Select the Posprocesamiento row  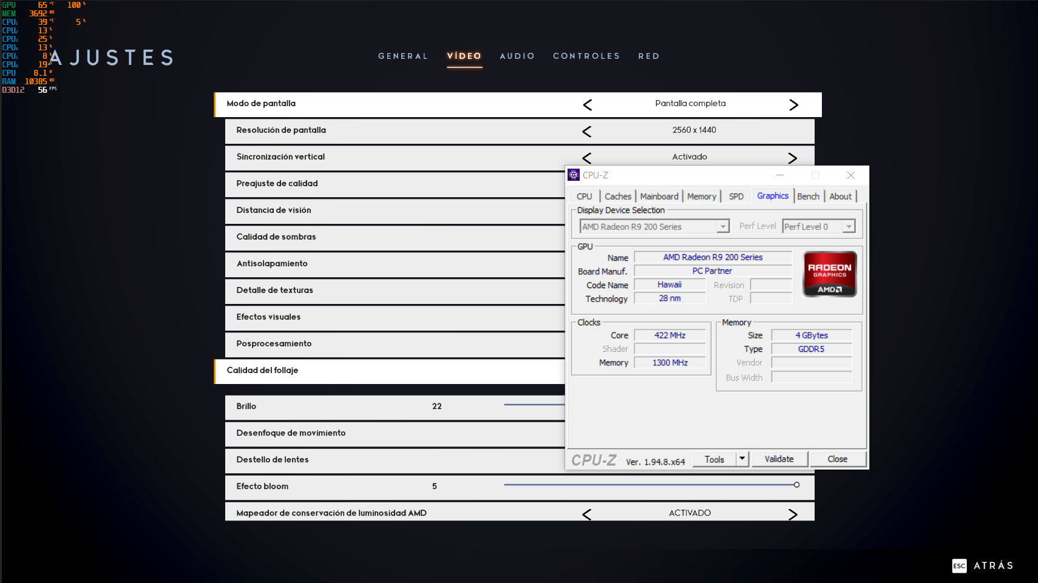pos(395,344)
